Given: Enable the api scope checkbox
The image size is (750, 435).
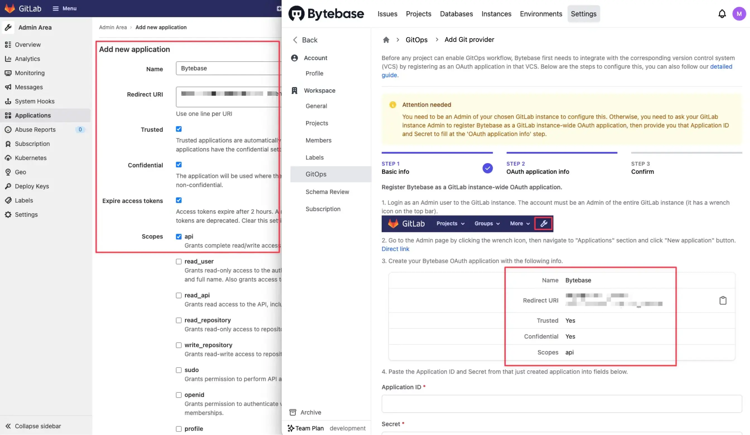Looking at the screenshot, I should tap(178, 237).
